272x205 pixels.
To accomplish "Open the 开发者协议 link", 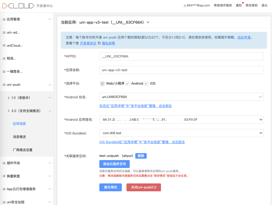I will click(x=88, y=43).
